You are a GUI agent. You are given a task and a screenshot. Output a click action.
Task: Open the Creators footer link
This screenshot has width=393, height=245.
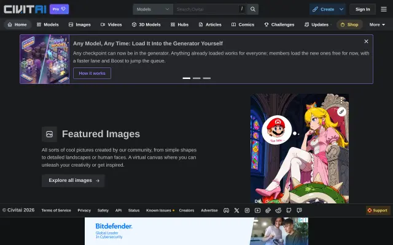coord(187,211)
